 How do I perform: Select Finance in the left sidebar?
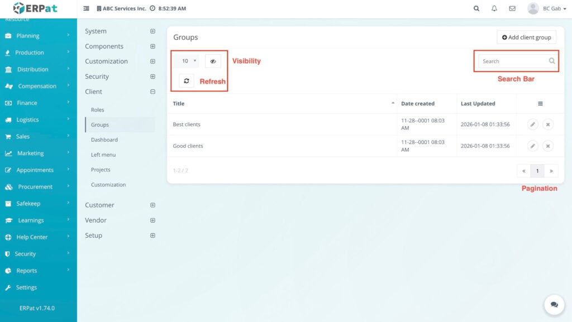point(27,103)
